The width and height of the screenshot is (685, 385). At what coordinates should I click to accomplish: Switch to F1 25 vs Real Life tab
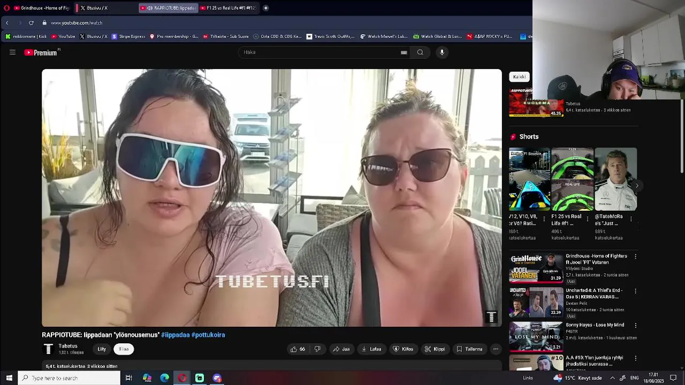pos(229,8)
